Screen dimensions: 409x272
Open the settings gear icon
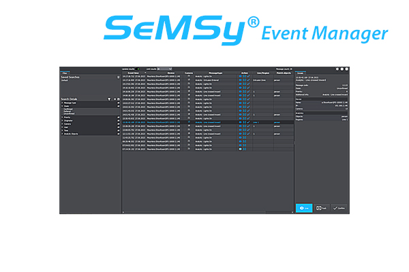[x=337, y=69]
